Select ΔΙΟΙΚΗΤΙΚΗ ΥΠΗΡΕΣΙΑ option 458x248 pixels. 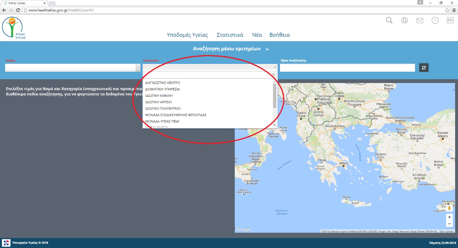coord(208,89)
